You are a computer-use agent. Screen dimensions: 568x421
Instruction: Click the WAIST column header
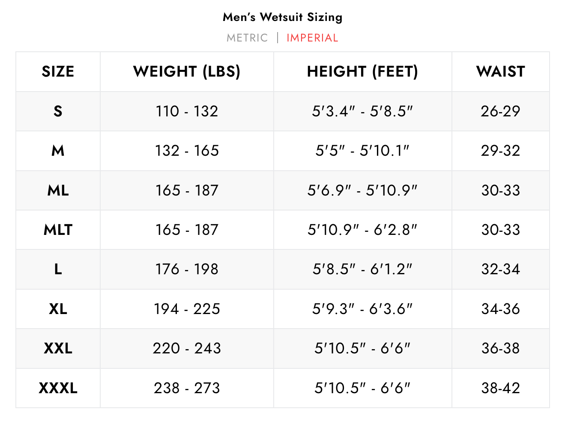(x=500, y=71)
